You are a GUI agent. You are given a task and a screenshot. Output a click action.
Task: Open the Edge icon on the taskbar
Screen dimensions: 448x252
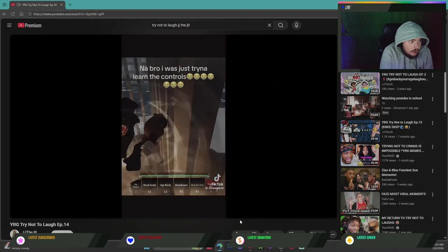coord(219,247)
